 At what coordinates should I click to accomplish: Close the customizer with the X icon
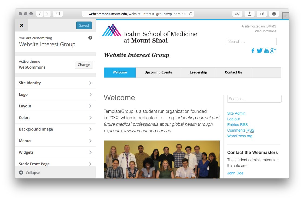tap(22, 25)
